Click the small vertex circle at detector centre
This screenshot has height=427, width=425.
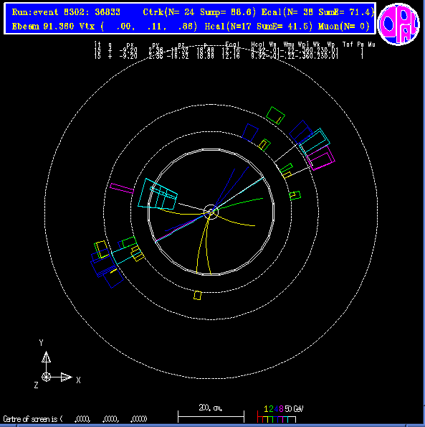click(x=211, y=212)
